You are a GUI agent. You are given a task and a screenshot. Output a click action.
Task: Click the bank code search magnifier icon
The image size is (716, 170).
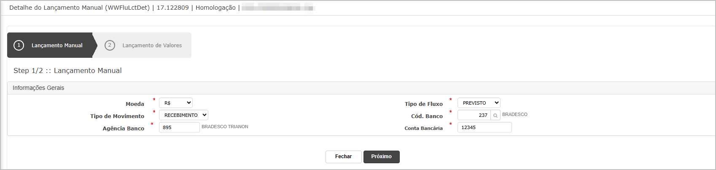(495, 115)
